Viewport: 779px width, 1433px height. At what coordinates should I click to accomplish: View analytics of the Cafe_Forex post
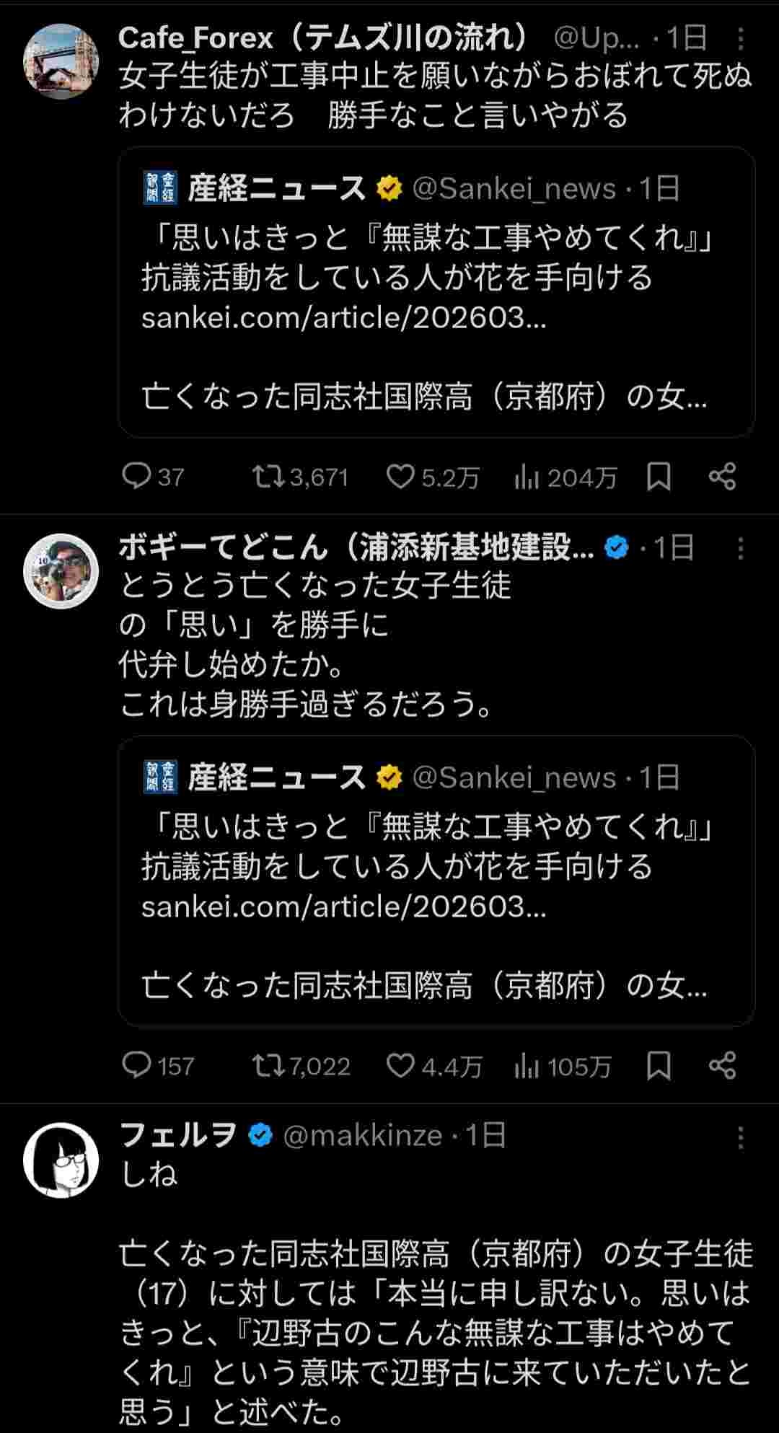point(527,477)
